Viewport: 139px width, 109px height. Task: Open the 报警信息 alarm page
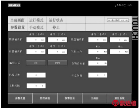click(70, 98)
